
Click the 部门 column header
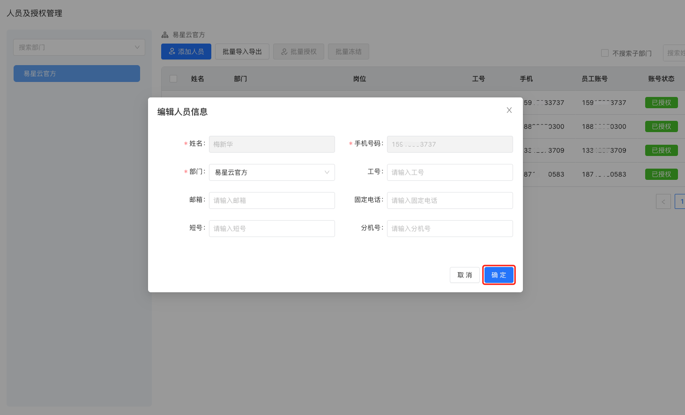coord(240,79)
